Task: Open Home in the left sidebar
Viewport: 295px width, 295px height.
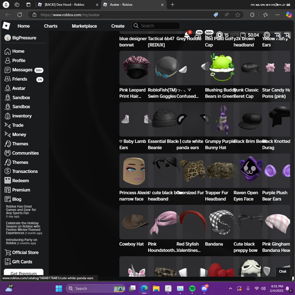Action: pyautogui.click(x=15, y=51)
